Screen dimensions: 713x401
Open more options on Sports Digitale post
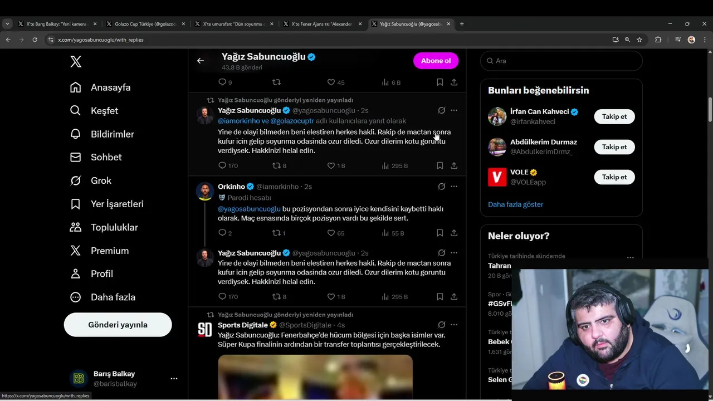(x=454, y=325)
